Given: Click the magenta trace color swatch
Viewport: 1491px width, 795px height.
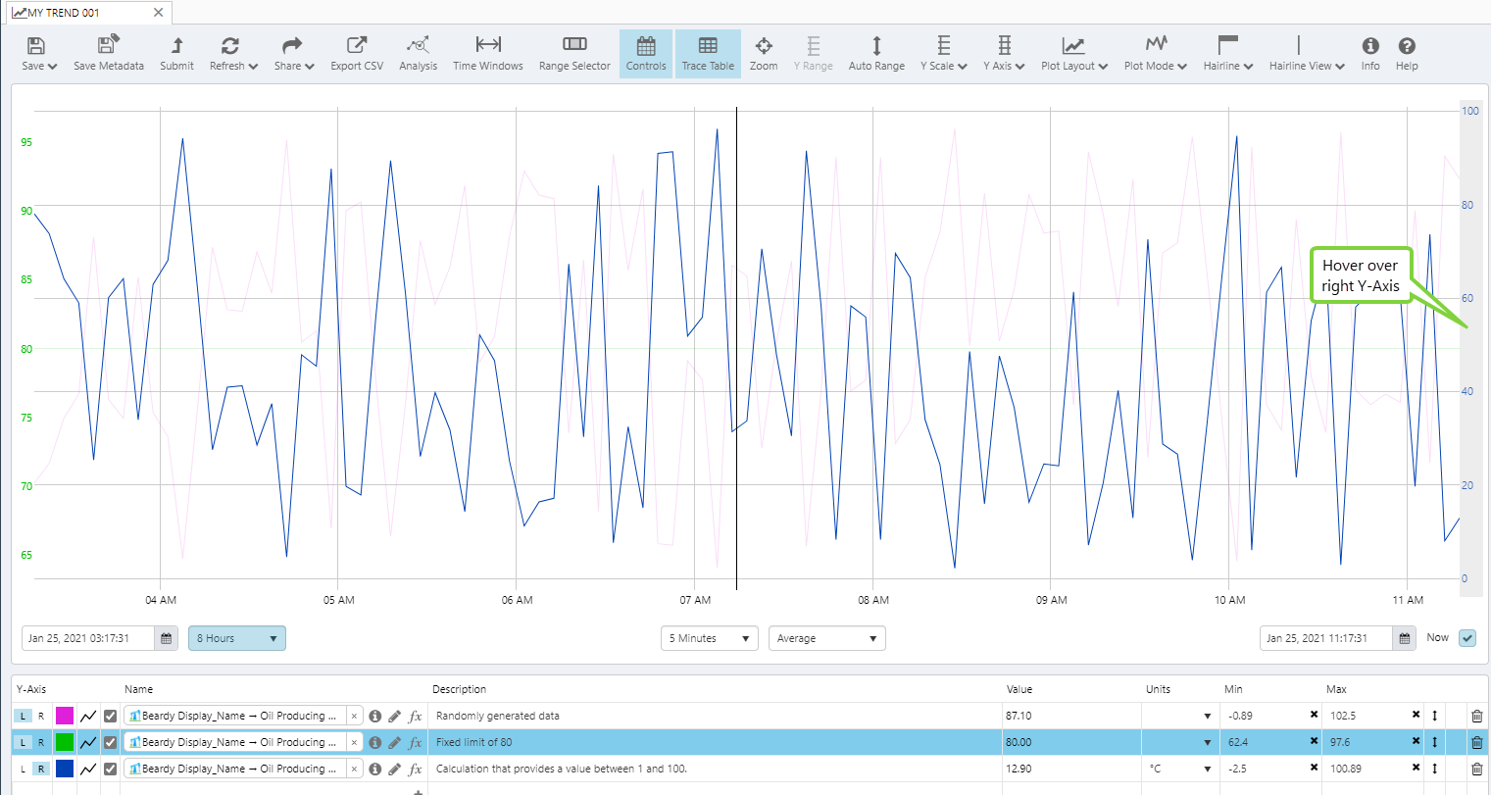Looking at the screenshot, I should click(x=65, y=717).
